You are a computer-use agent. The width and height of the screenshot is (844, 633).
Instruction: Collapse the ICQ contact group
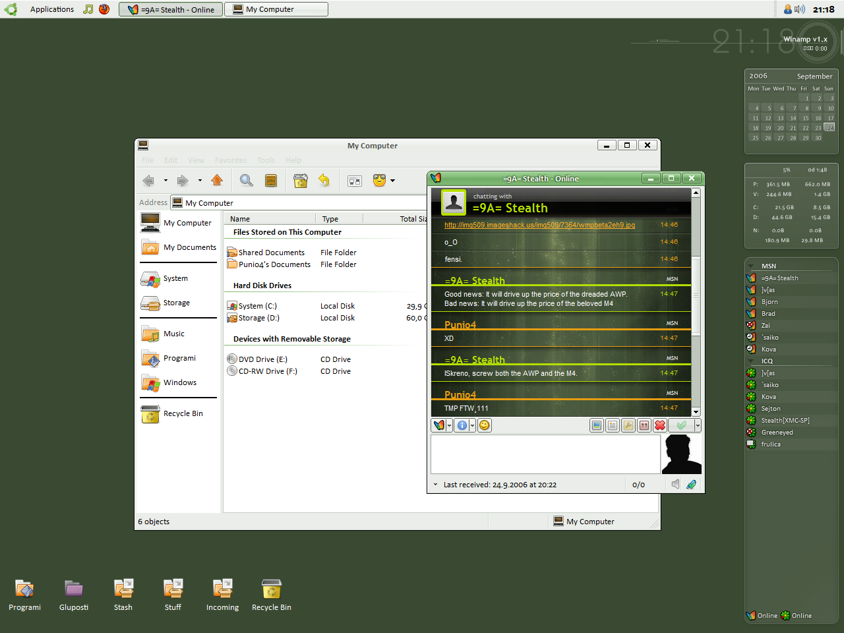pyautogui.click(x=751, y=361)
